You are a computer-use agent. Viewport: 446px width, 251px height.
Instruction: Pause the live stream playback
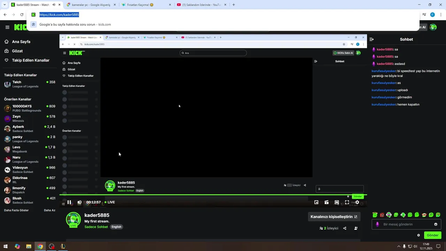coord(69,202)
